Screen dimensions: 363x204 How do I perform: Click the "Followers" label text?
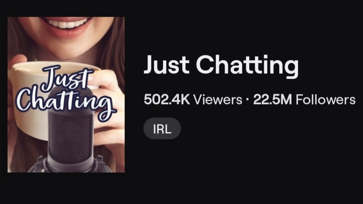point(325,100)
